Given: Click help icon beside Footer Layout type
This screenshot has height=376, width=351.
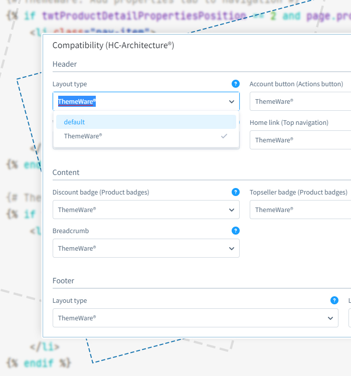Looking at the screenshot, I should (x=334, y=300).
